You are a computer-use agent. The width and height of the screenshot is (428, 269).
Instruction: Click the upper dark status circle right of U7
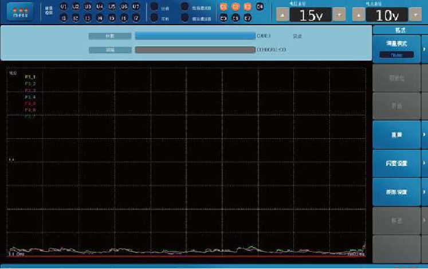click(154, 6)
